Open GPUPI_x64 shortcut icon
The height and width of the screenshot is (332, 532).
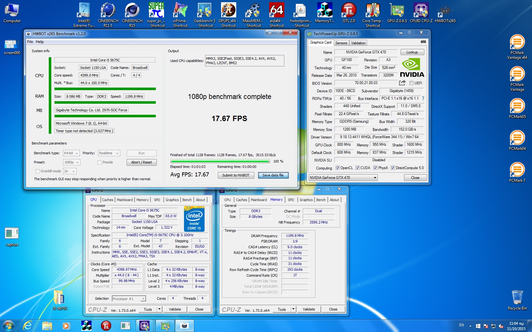(228, 15)
